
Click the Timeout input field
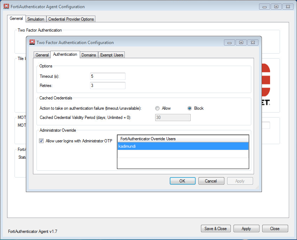pyautogui.click(x=107, y=76)
